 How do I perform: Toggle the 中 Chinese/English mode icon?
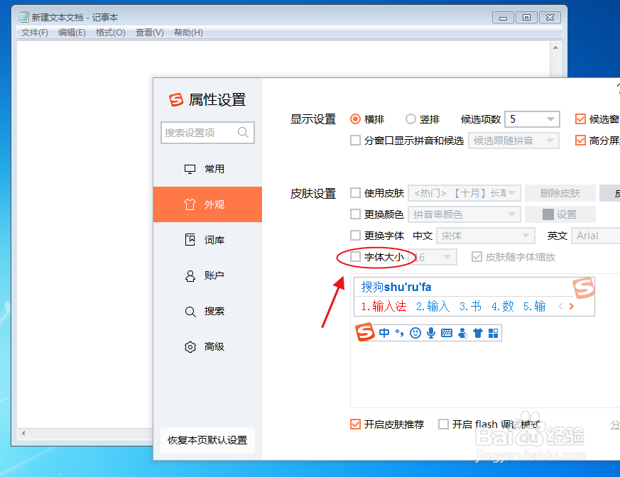click(384, 333)
